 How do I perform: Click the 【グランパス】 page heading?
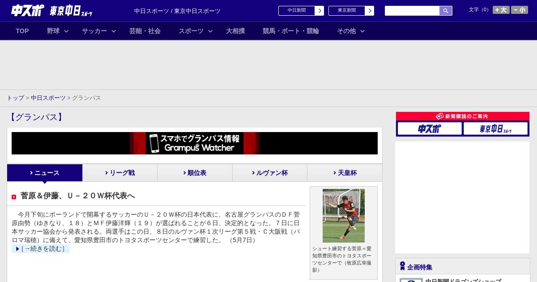pyautogui.click(x=36, y=117)
